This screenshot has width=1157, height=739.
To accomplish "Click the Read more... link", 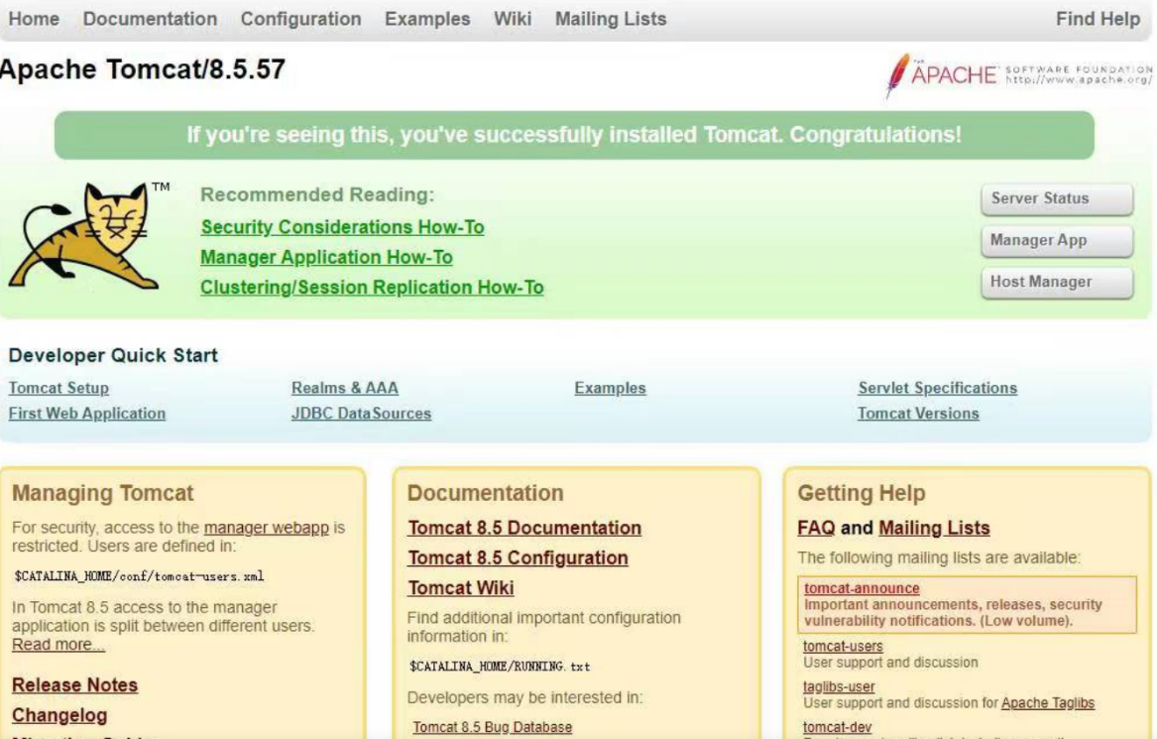I will pos(58,645).
